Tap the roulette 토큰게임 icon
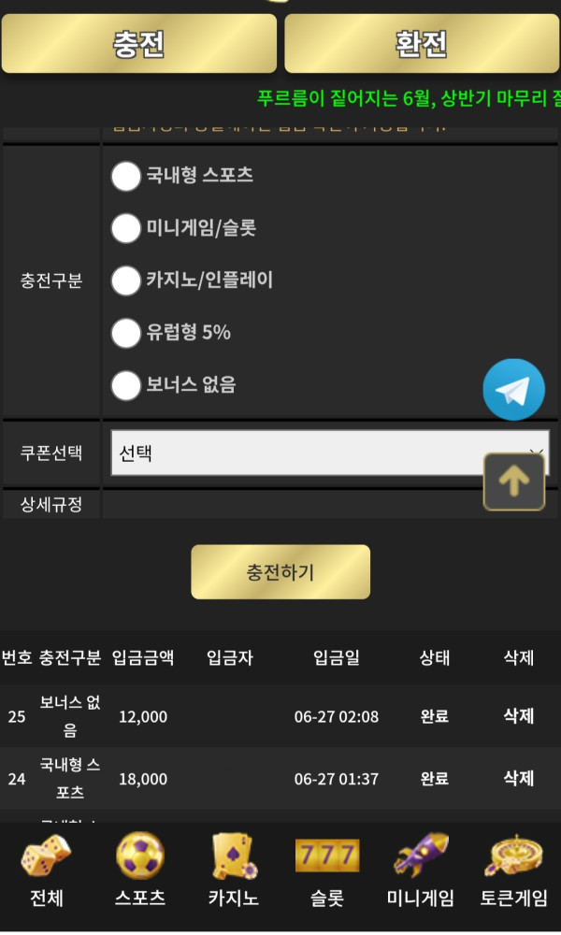The image size is (561, 935). [x=514, y=856]
